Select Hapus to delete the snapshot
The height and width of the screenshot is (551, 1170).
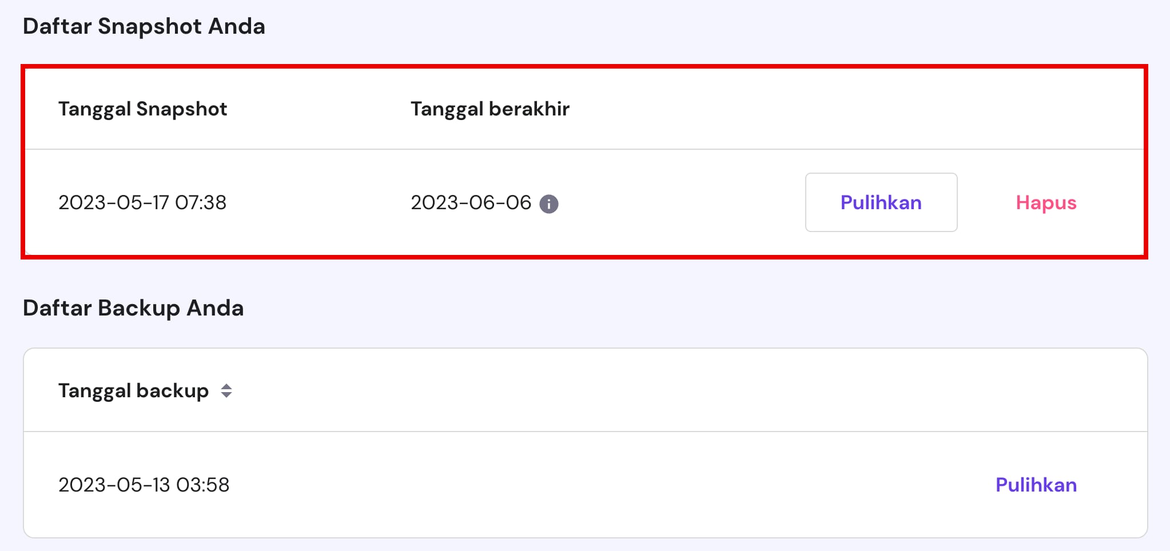tap(1046, 203)
